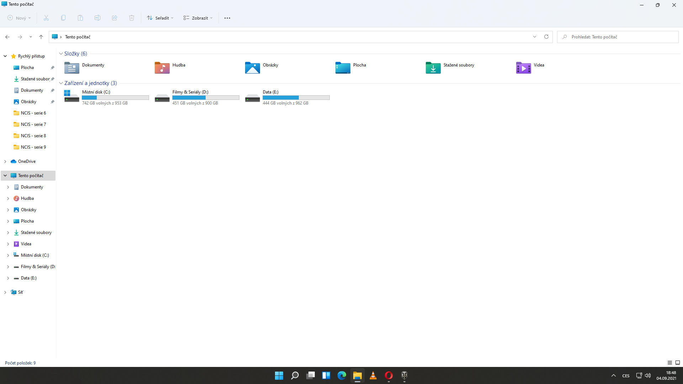Click the Up arrow navigation icon
The height and width of the screenshot is (384, 683).
pos(41,37)
